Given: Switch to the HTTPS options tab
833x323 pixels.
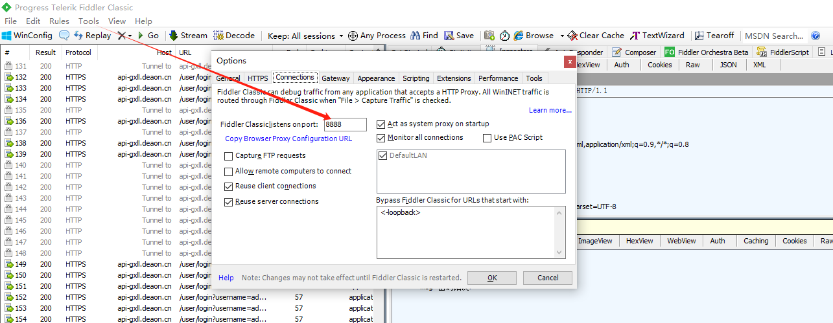Looking at the screenshot, I should pyautogui.click(x=257, y=78).
